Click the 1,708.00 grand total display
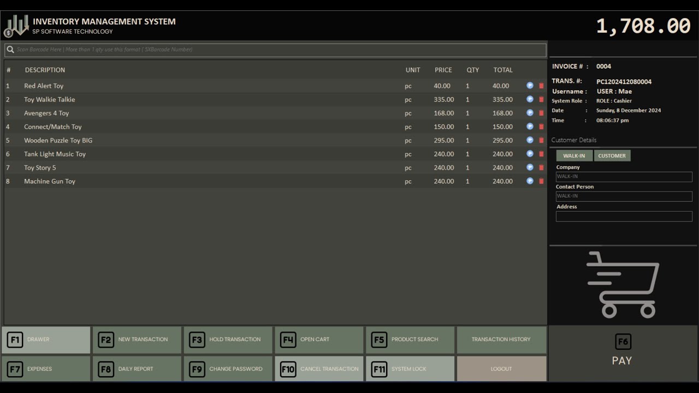This screenshot has width=699, height=393. (x=643, y=26)
